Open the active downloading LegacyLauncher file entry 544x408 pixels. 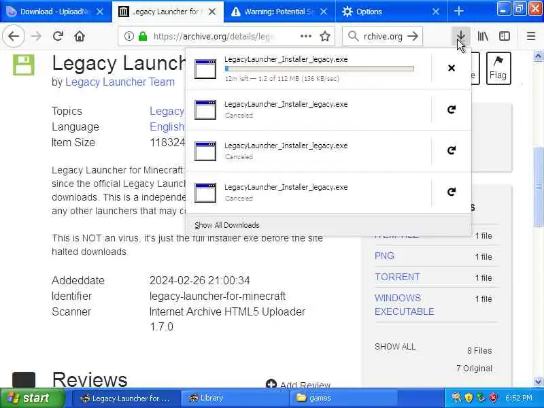click(x=309, y=69)
